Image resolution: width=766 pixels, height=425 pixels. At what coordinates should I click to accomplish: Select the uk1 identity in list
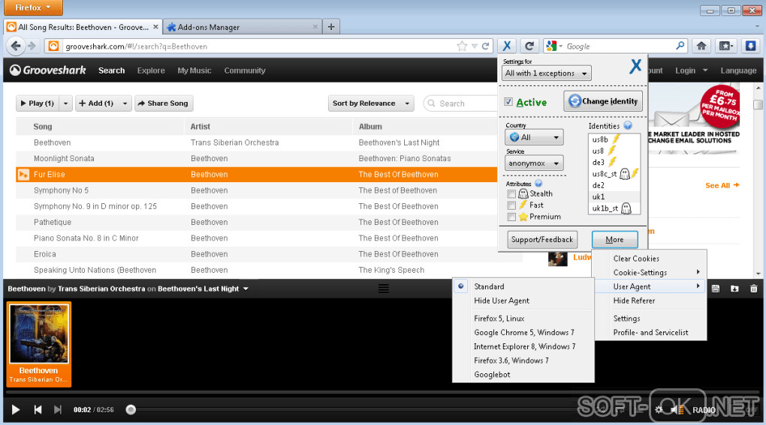[x=614, y=197]
